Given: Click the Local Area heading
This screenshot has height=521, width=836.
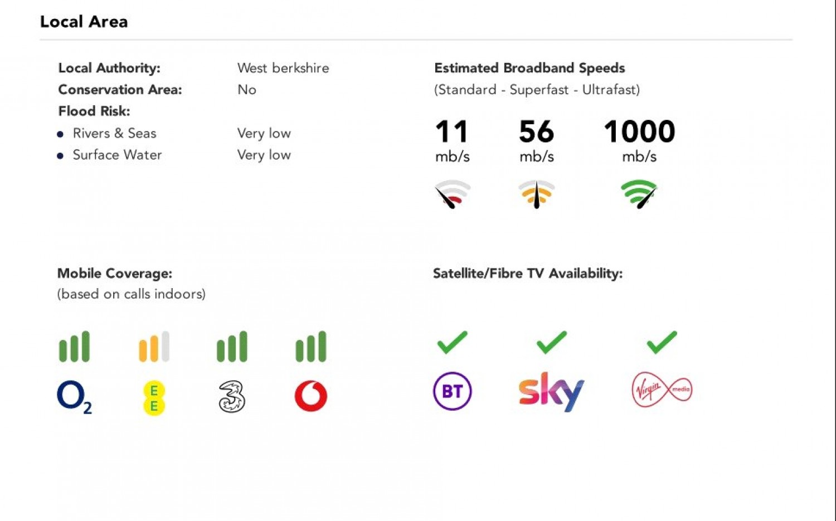Looking at the screenshot, I should pyautogui.click(x=84, y=22).
